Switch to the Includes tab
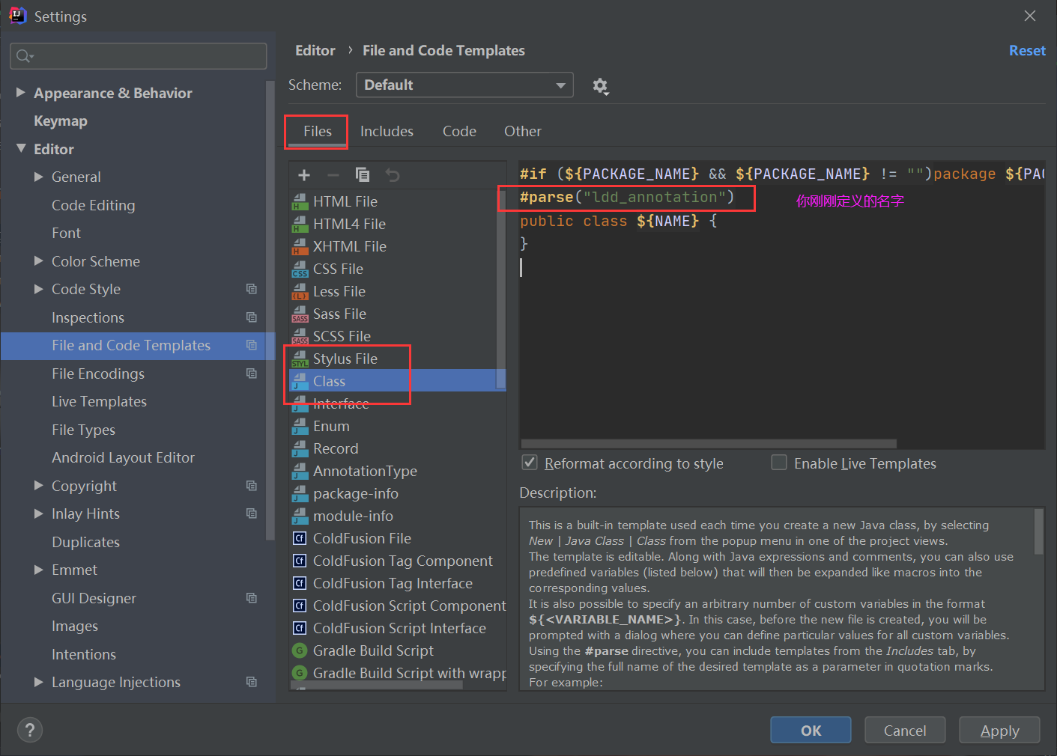 click(387, 131)
